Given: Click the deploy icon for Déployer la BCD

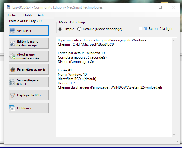Looking at the screenshot, I should (12, 95).
